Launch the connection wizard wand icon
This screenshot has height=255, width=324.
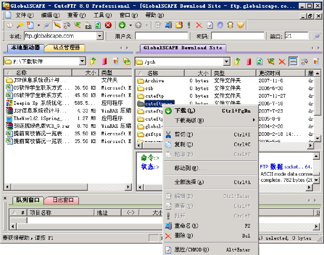[20, 25]
